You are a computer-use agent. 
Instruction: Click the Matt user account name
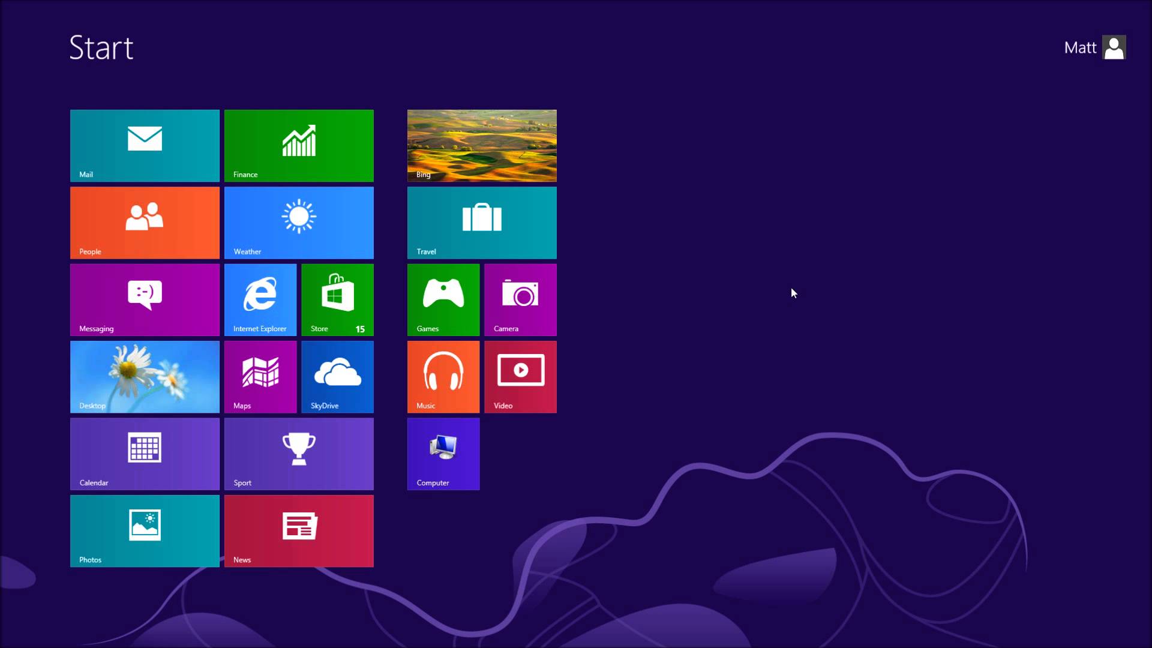1080,47
